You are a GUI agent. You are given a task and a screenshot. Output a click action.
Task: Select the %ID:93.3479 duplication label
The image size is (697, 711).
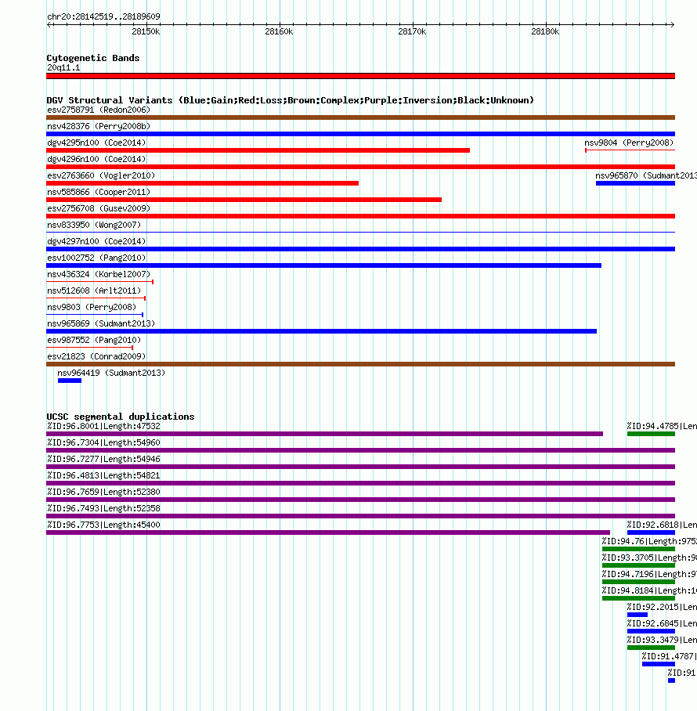(662, 640)
